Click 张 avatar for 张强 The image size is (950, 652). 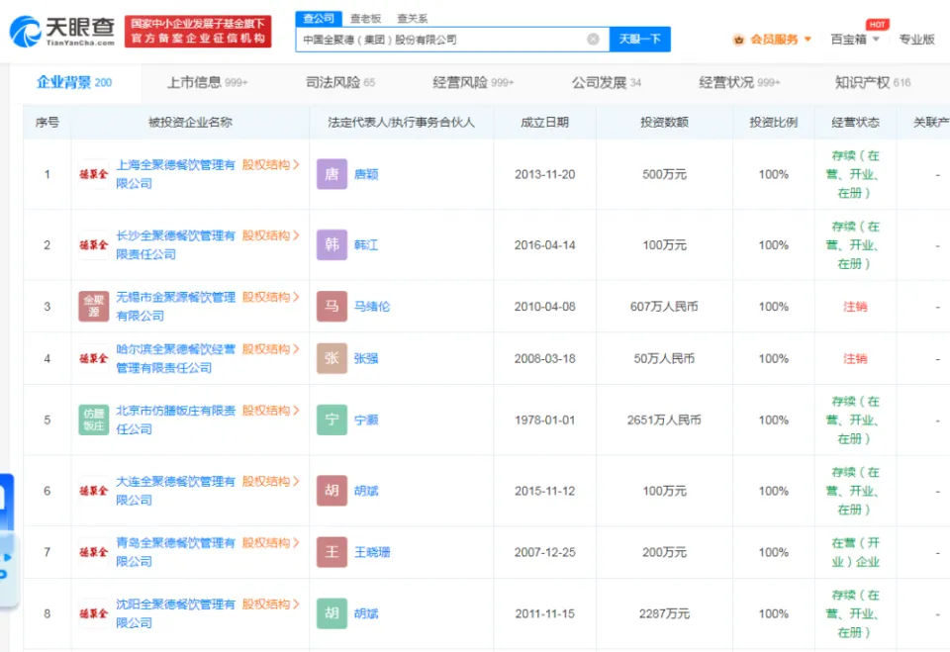tap(332, 358)
